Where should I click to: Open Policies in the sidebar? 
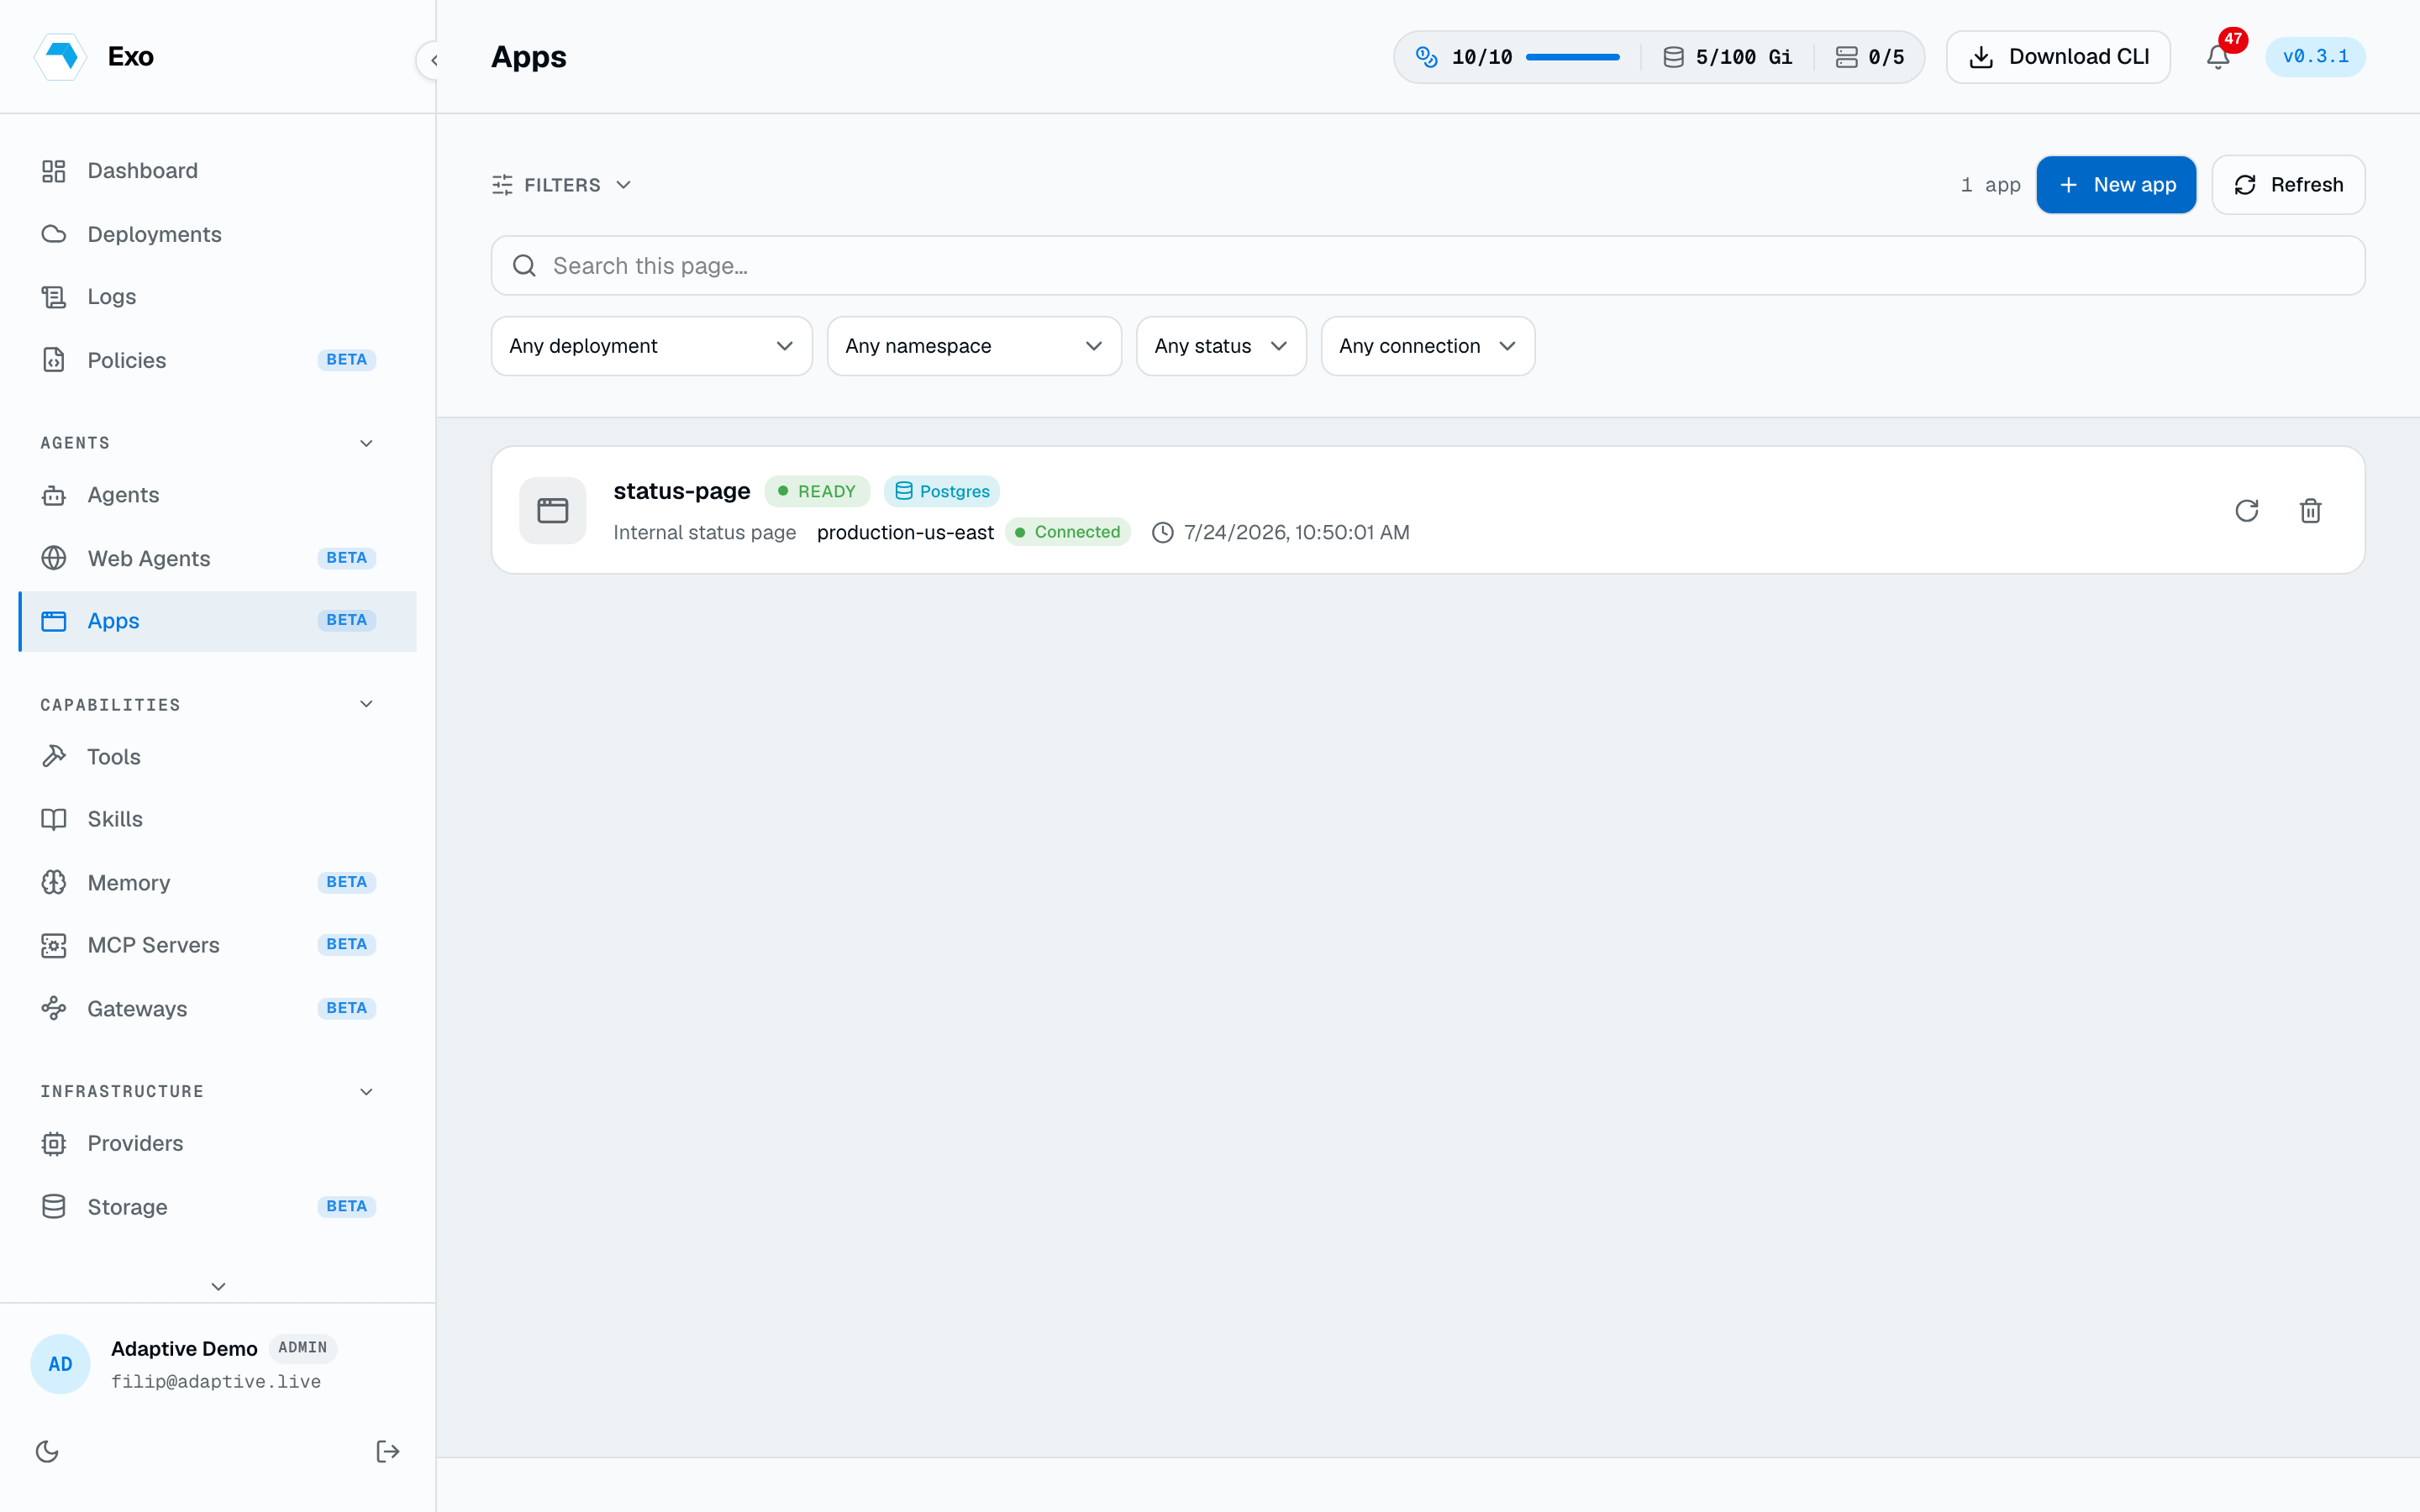click(218, 360)
